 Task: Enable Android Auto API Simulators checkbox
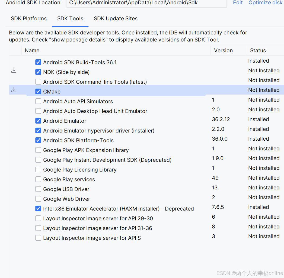[38, 101]
